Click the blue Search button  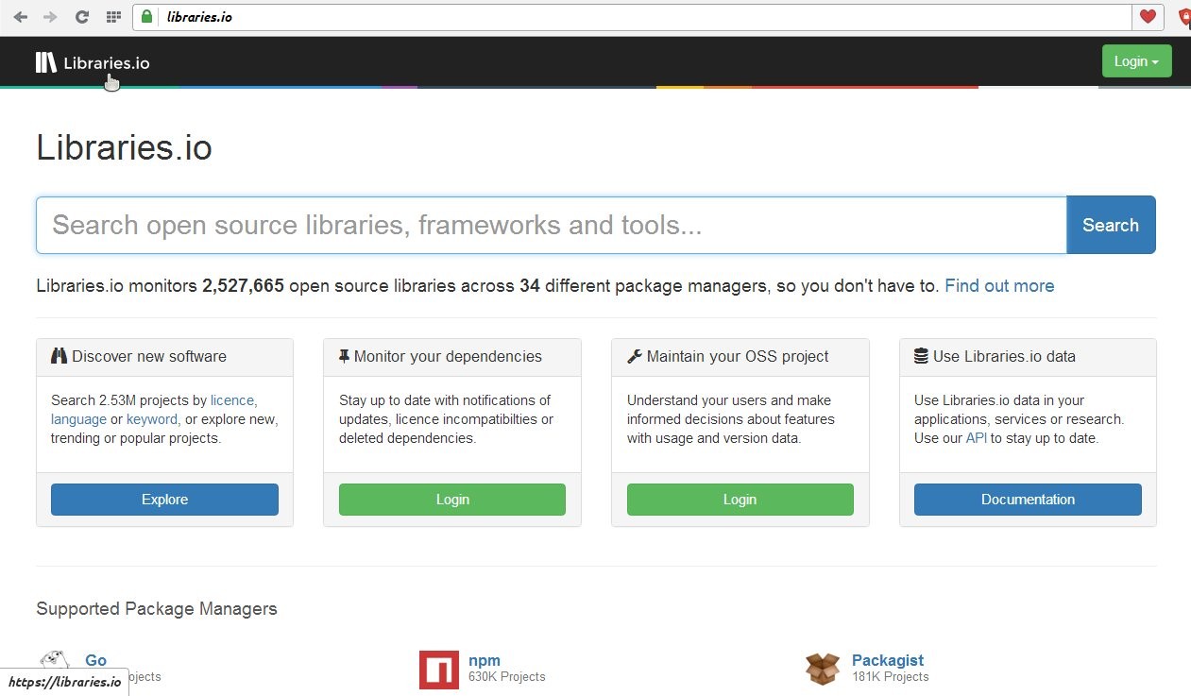click(1111, 225)
